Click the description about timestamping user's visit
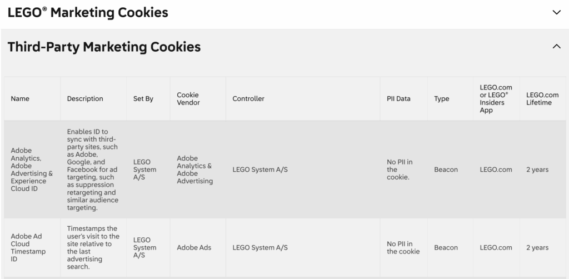 [93, 247]
